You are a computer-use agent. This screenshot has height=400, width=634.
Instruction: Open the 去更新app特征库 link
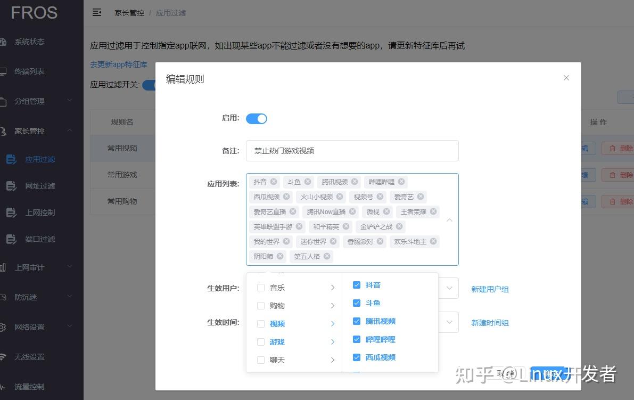click(118, 64)
